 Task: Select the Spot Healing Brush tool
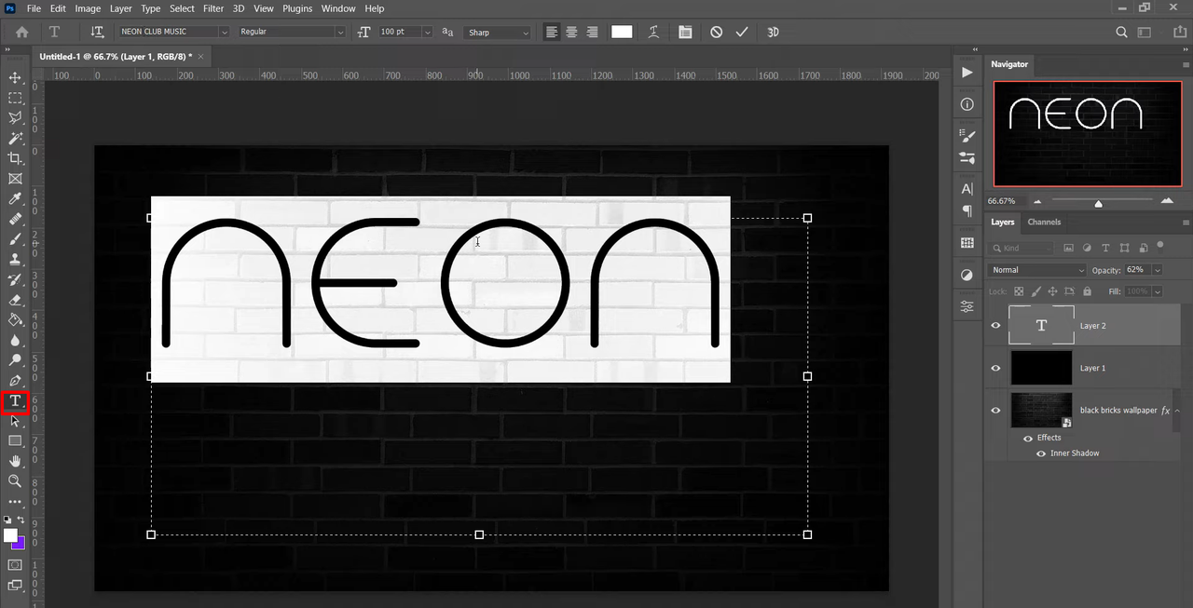click(x=15, y=220)
